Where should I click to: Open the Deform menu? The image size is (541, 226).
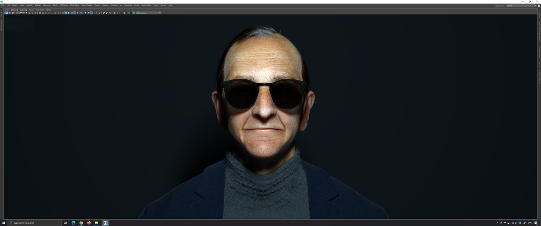pos(115,5)
